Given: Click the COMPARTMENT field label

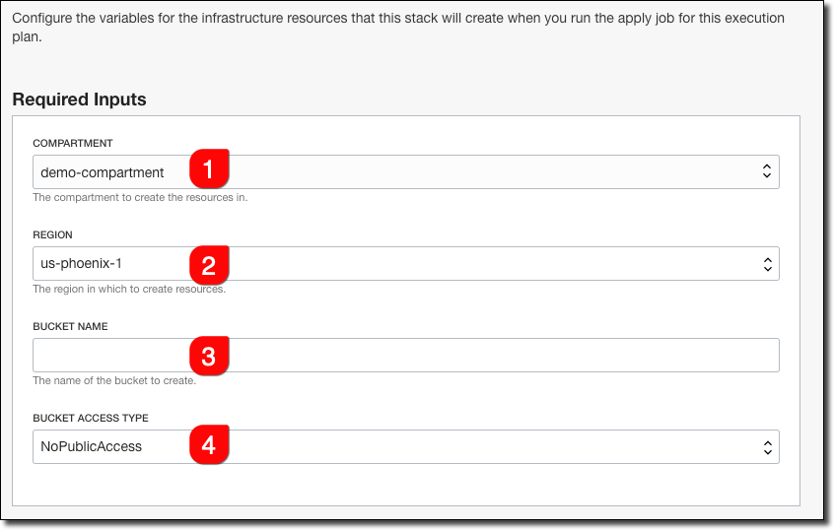Looking at the screenshot, I should pos(73,144).
